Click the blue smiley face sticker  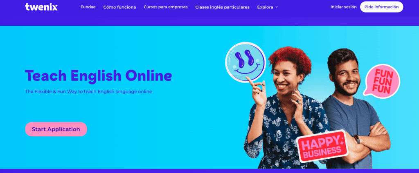pyautogui.click(x=246, y=62)
